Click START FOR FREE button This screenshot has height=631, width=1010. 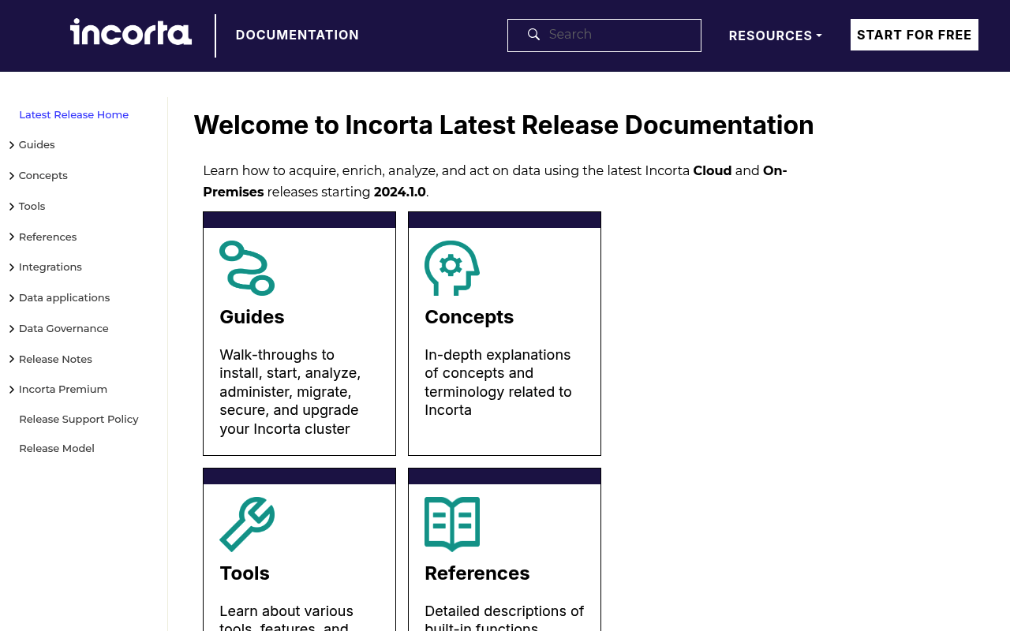click(x=915, y=35)
